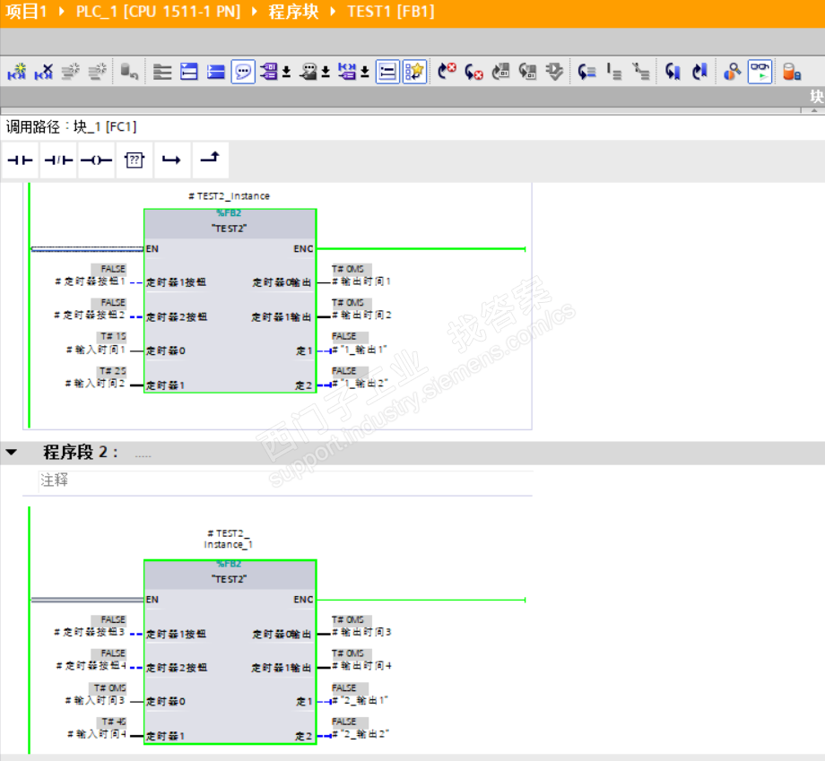Jump to next bookmark icon
This screenshot has width=825, height=761.
[x=699, y=72]
